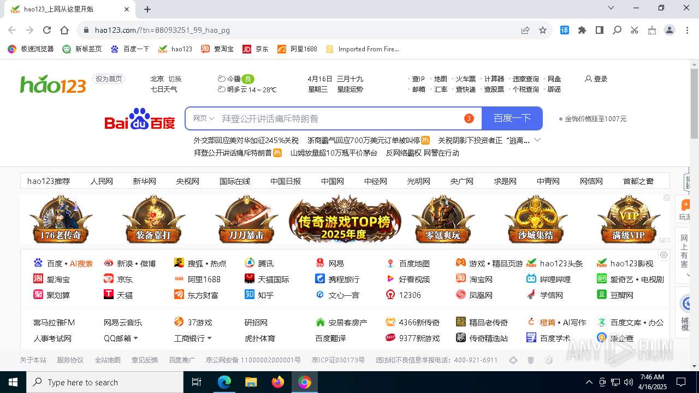The image size is (699, 393).
Task: Click the 176老传奇 game badge
Action: coord(61,219)
